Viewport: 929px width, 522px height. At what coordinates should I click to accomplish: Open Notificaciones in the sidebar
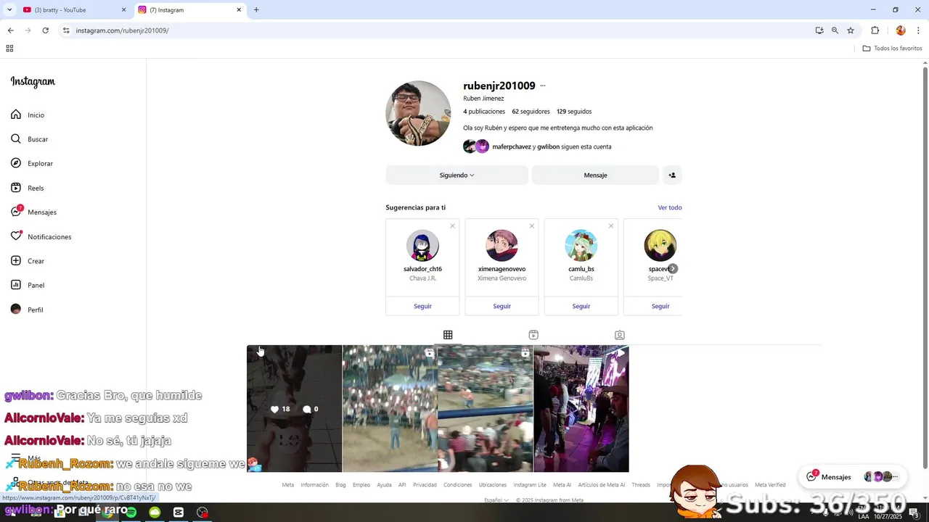click(x=41, y=236)
